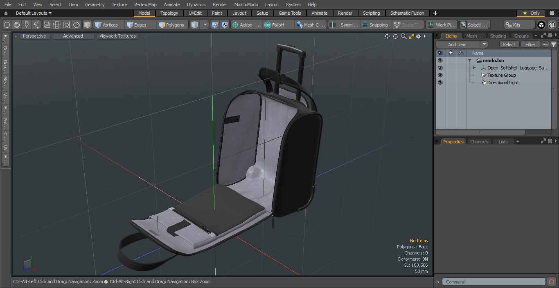Collapse the modo.lxo scene tree

point(470,60)
